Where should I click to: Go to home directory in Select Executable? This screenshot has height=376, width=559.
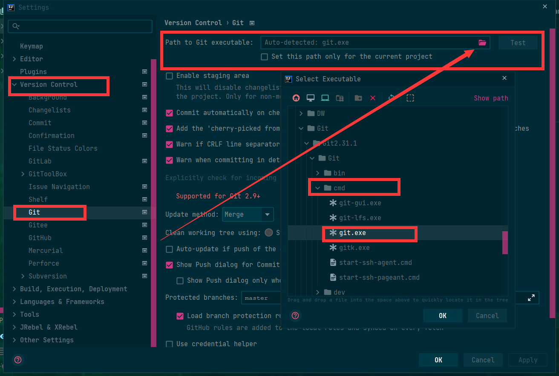296,98
